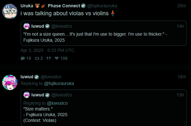The height and width of the screenshot is (126, 191).
Task: Click the 20m timestamp on Uruka's tweet
Action: (181, 6)
